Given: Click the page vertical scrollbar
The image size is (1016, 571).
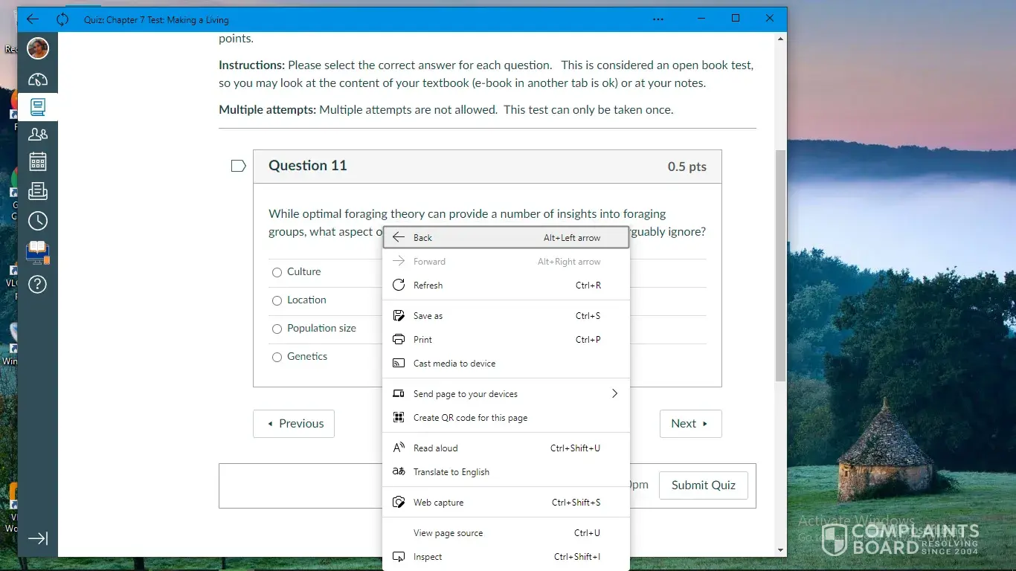Looking at the screenshot, I should [x=780, y=265].
